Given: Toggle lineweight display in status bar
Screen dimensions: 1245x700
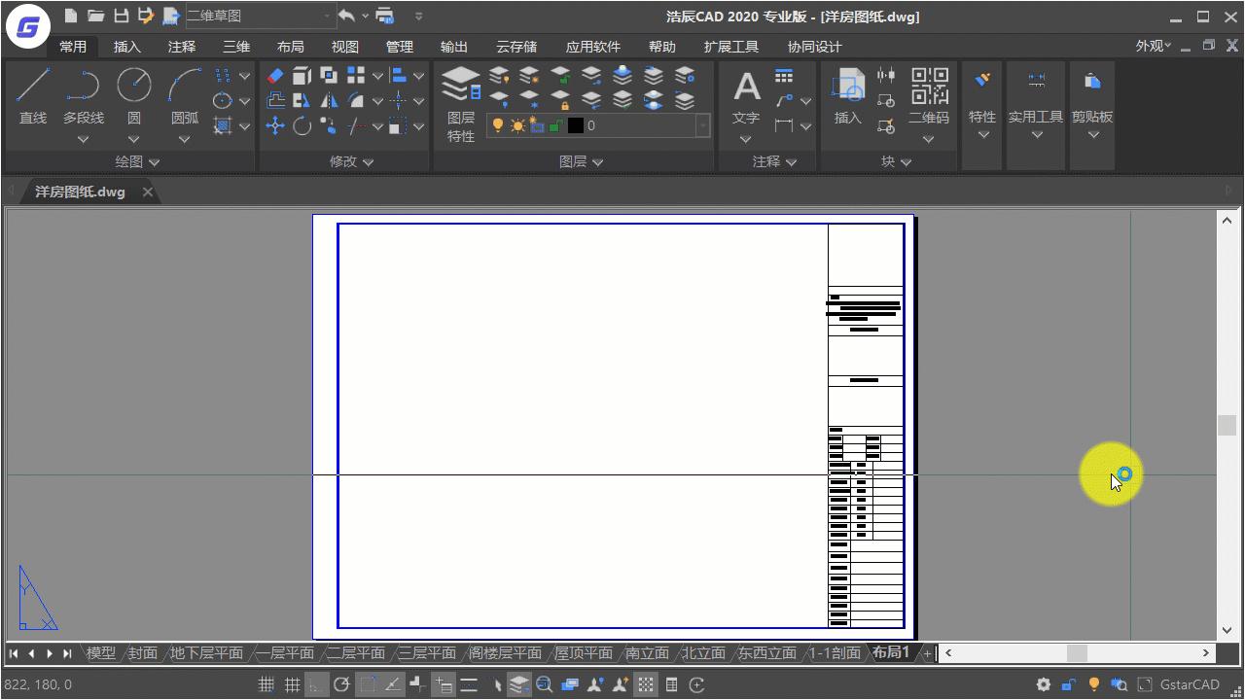Looking at the screenshot, I should pos(469,684).
